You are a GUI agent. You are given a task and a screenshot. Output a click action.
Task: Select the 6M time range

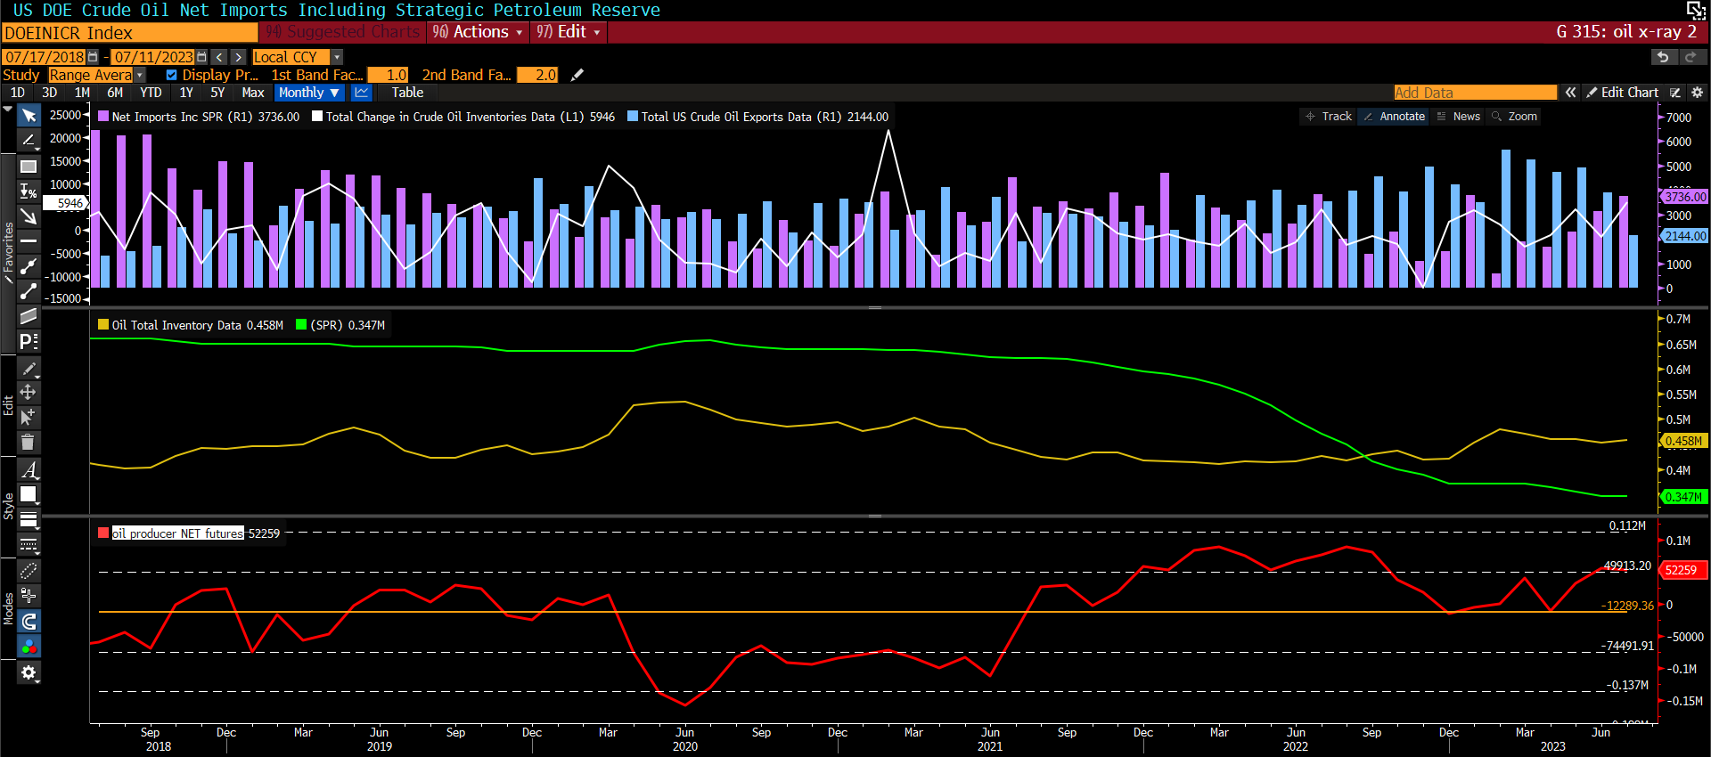115,93
